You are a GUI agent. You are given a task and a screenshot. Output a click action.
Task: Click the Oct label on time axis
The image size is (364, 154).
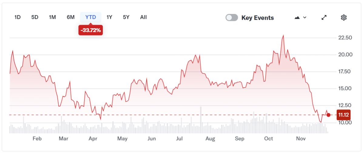pyautogui.click(x=269, y=139)
